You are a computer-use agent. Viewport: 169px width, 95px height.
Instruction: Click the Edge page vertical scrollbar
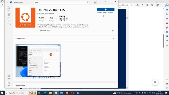point(164,41)
